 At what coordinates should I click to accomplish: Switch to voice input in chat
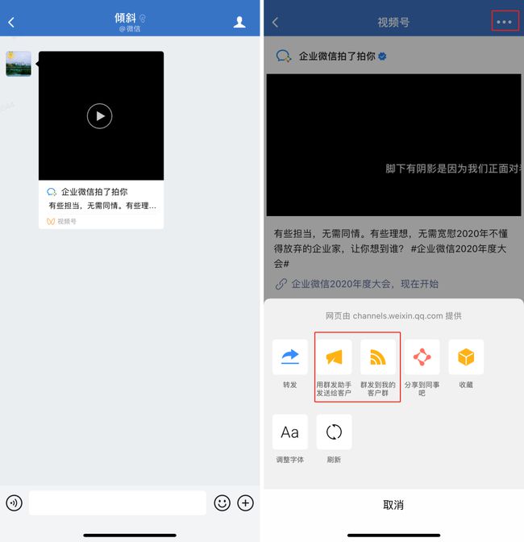tap(15, 503)
